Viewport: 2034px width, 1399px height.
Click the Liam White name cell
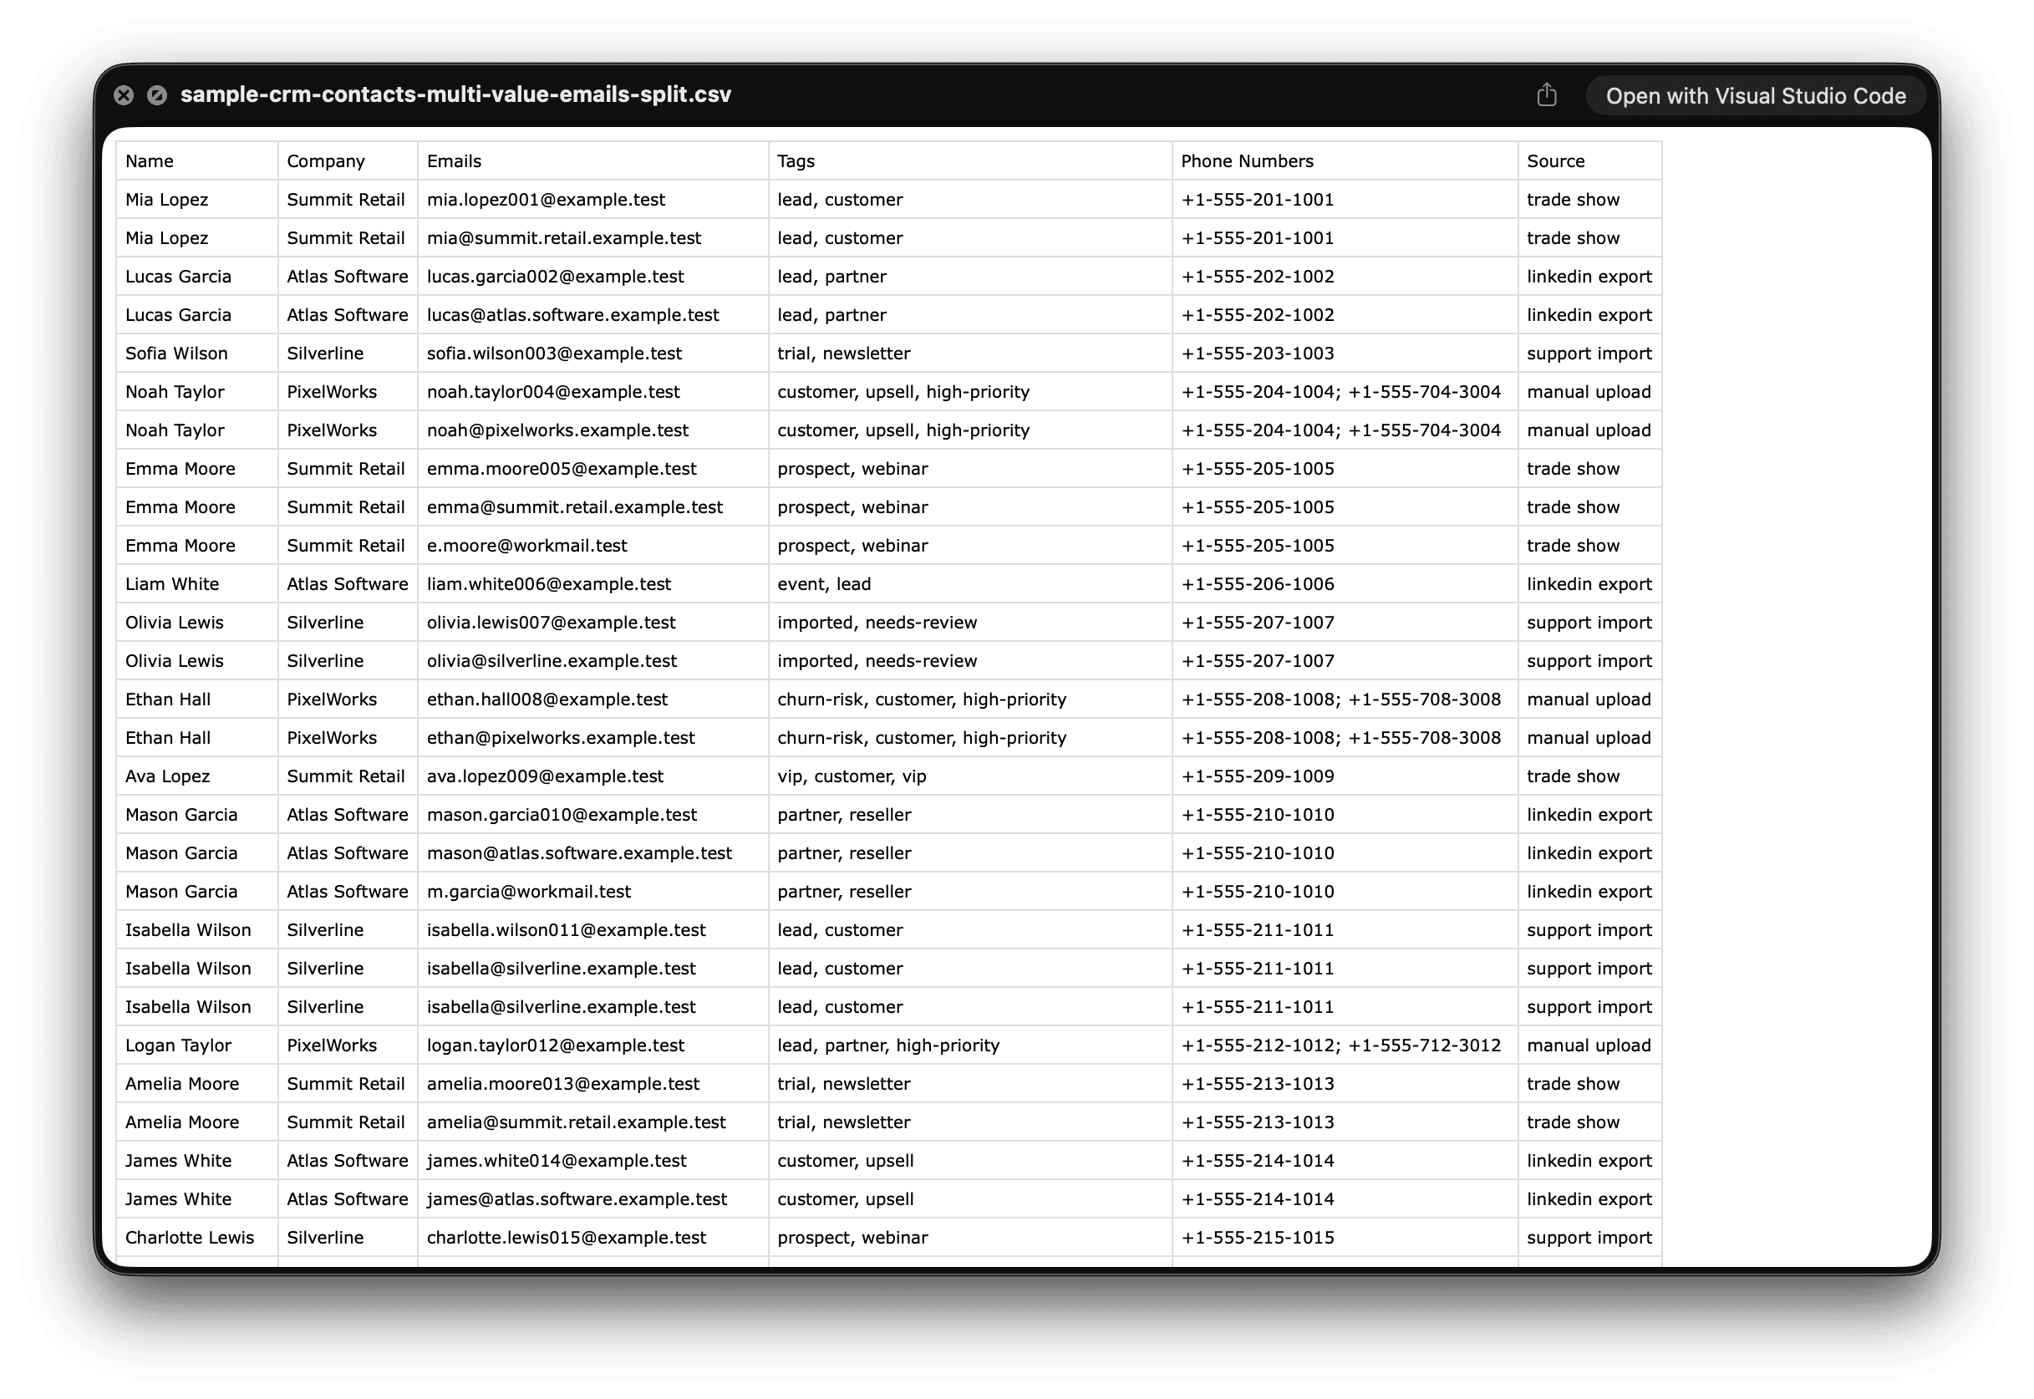click(x=197, y=585)
